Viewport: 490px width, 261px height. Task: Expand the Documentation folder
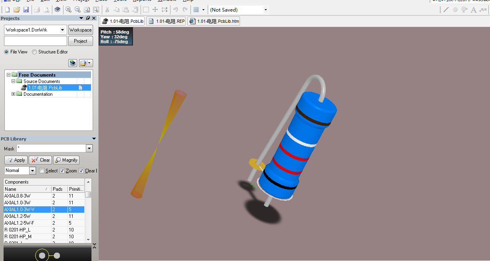click(x=13, y=94)
